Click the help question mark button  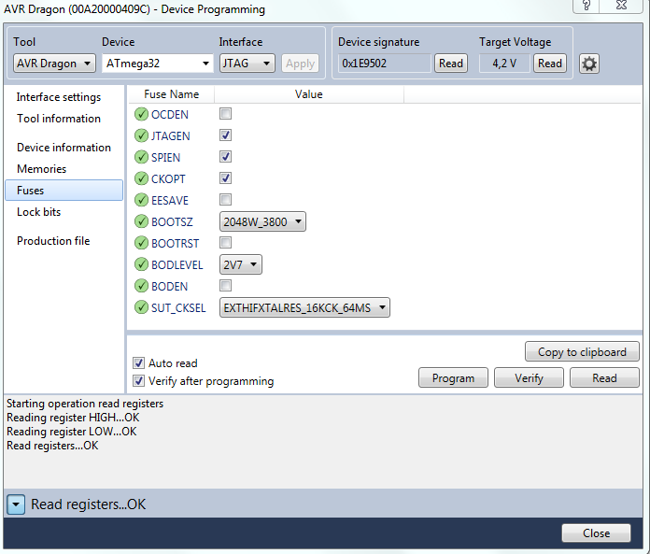tap(586, 6)
